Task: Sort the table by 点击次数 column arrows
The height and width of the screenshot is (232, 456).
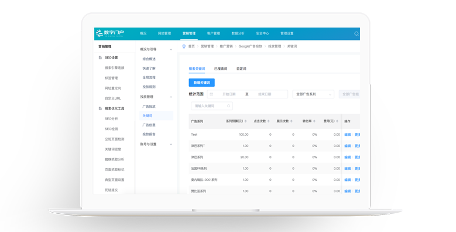Action: click(x=269, y=121)
